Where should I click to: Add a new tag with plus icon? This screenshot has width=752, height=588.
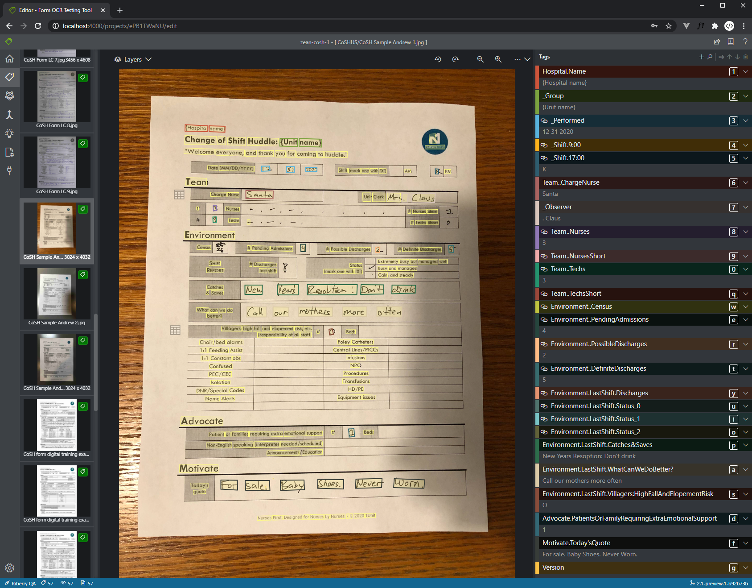pos(701,57)
